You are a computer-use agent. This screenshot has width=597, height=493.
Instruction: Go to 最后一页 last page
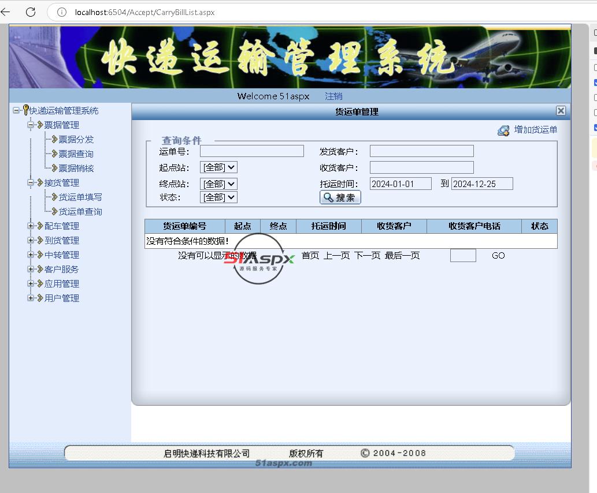(402, 256)
